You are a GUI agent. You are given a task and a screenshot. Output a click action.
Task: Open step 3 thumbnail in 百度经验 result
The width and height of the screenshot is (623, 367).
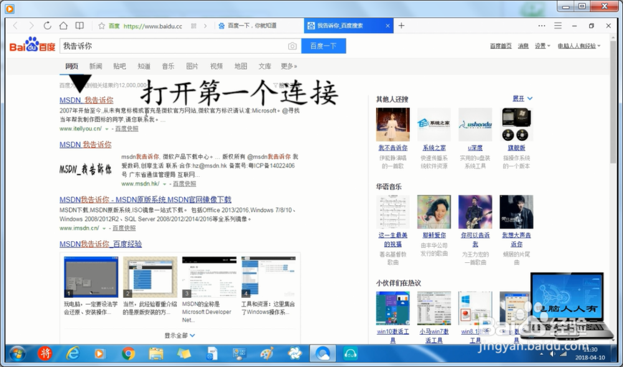coord(209,277)
